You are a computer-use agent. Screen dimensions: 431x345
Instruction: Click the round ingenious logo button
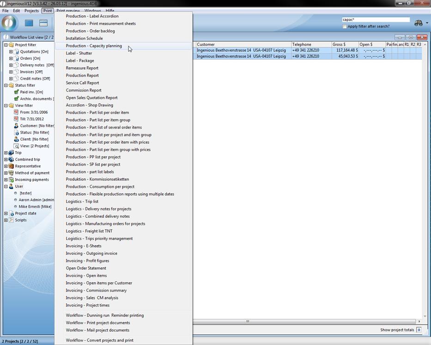(x=9, y=23)
